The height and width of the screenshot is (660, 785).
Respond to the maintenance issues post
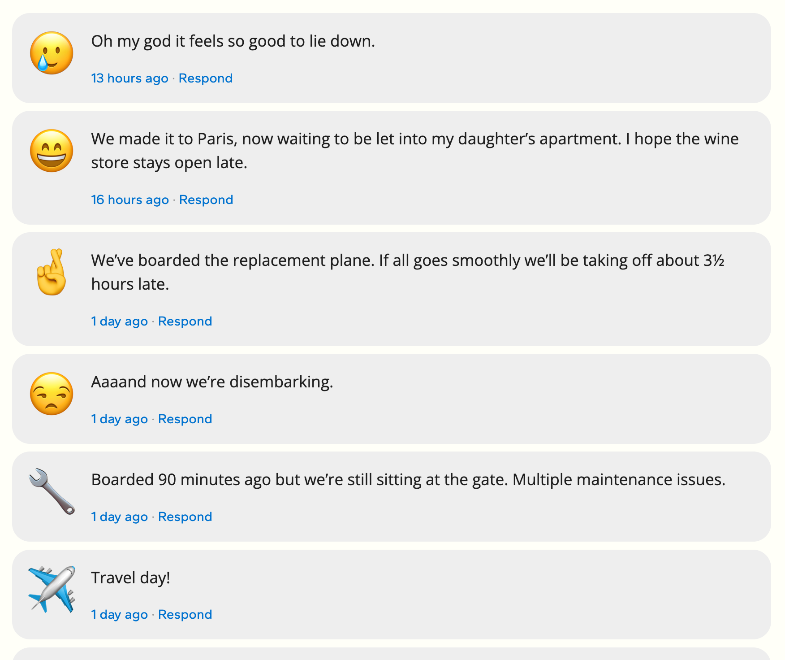click(185, 517)
